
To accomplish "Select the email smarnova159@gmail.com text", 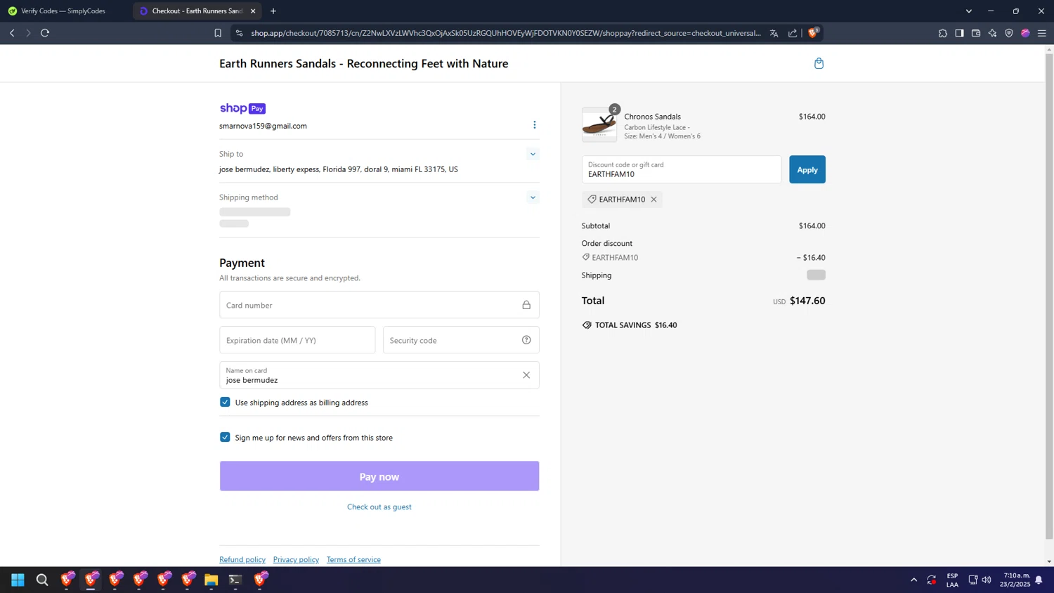I will point(263,126).
